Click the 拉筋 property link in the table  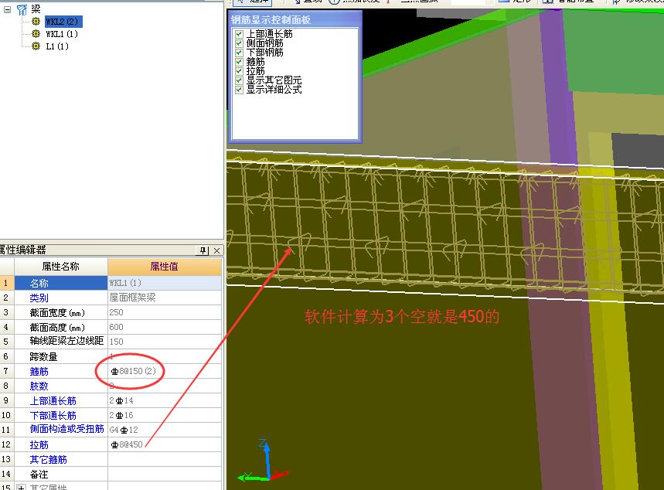coord(39,444)
